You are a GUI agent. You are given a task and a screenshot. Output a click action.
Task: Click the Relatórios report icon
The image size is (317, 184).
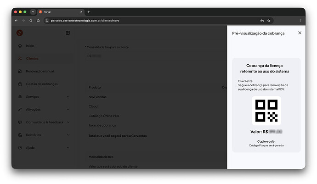[x=20, y=135]
